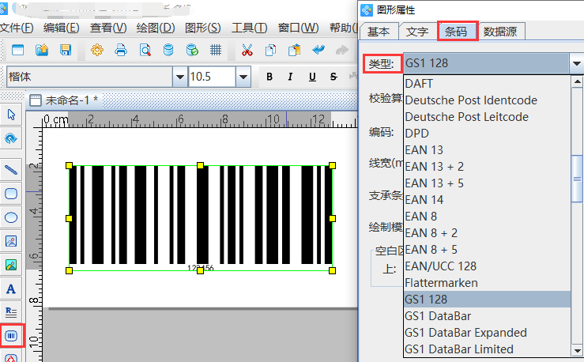Screen dimensions: 584x362
Task: Open the 文件(F) menu
Action: point(17,28)
